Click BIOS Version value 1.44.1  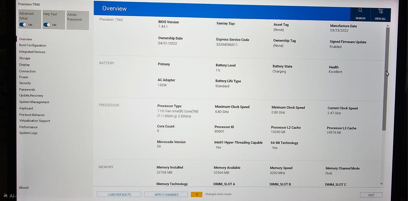pyautogui.click(x=163, y=26)
